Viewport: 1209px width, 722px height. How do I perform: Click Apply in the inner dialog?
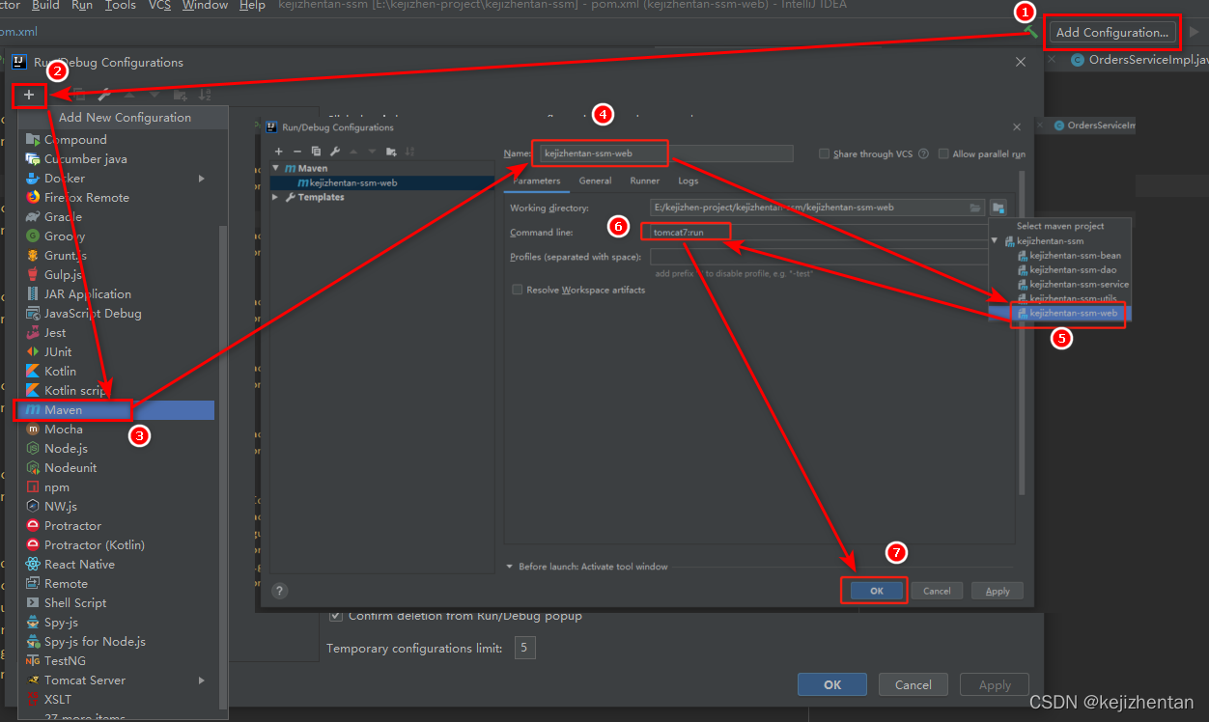[x=998, y=591]
